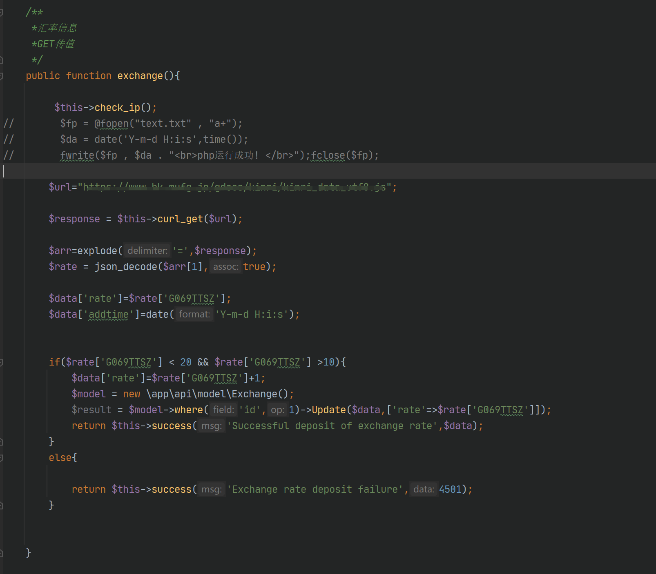Click the '$response' variable assignment
The image size is (656, 574).
click(x=74, y=219)
